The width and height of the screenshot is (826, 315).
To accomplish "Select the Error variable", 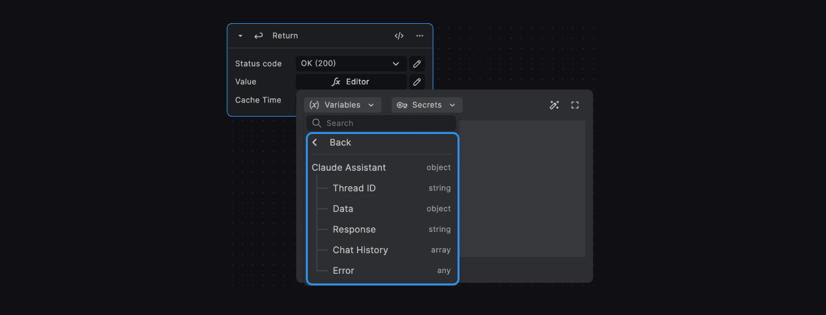I will (343, 271).
